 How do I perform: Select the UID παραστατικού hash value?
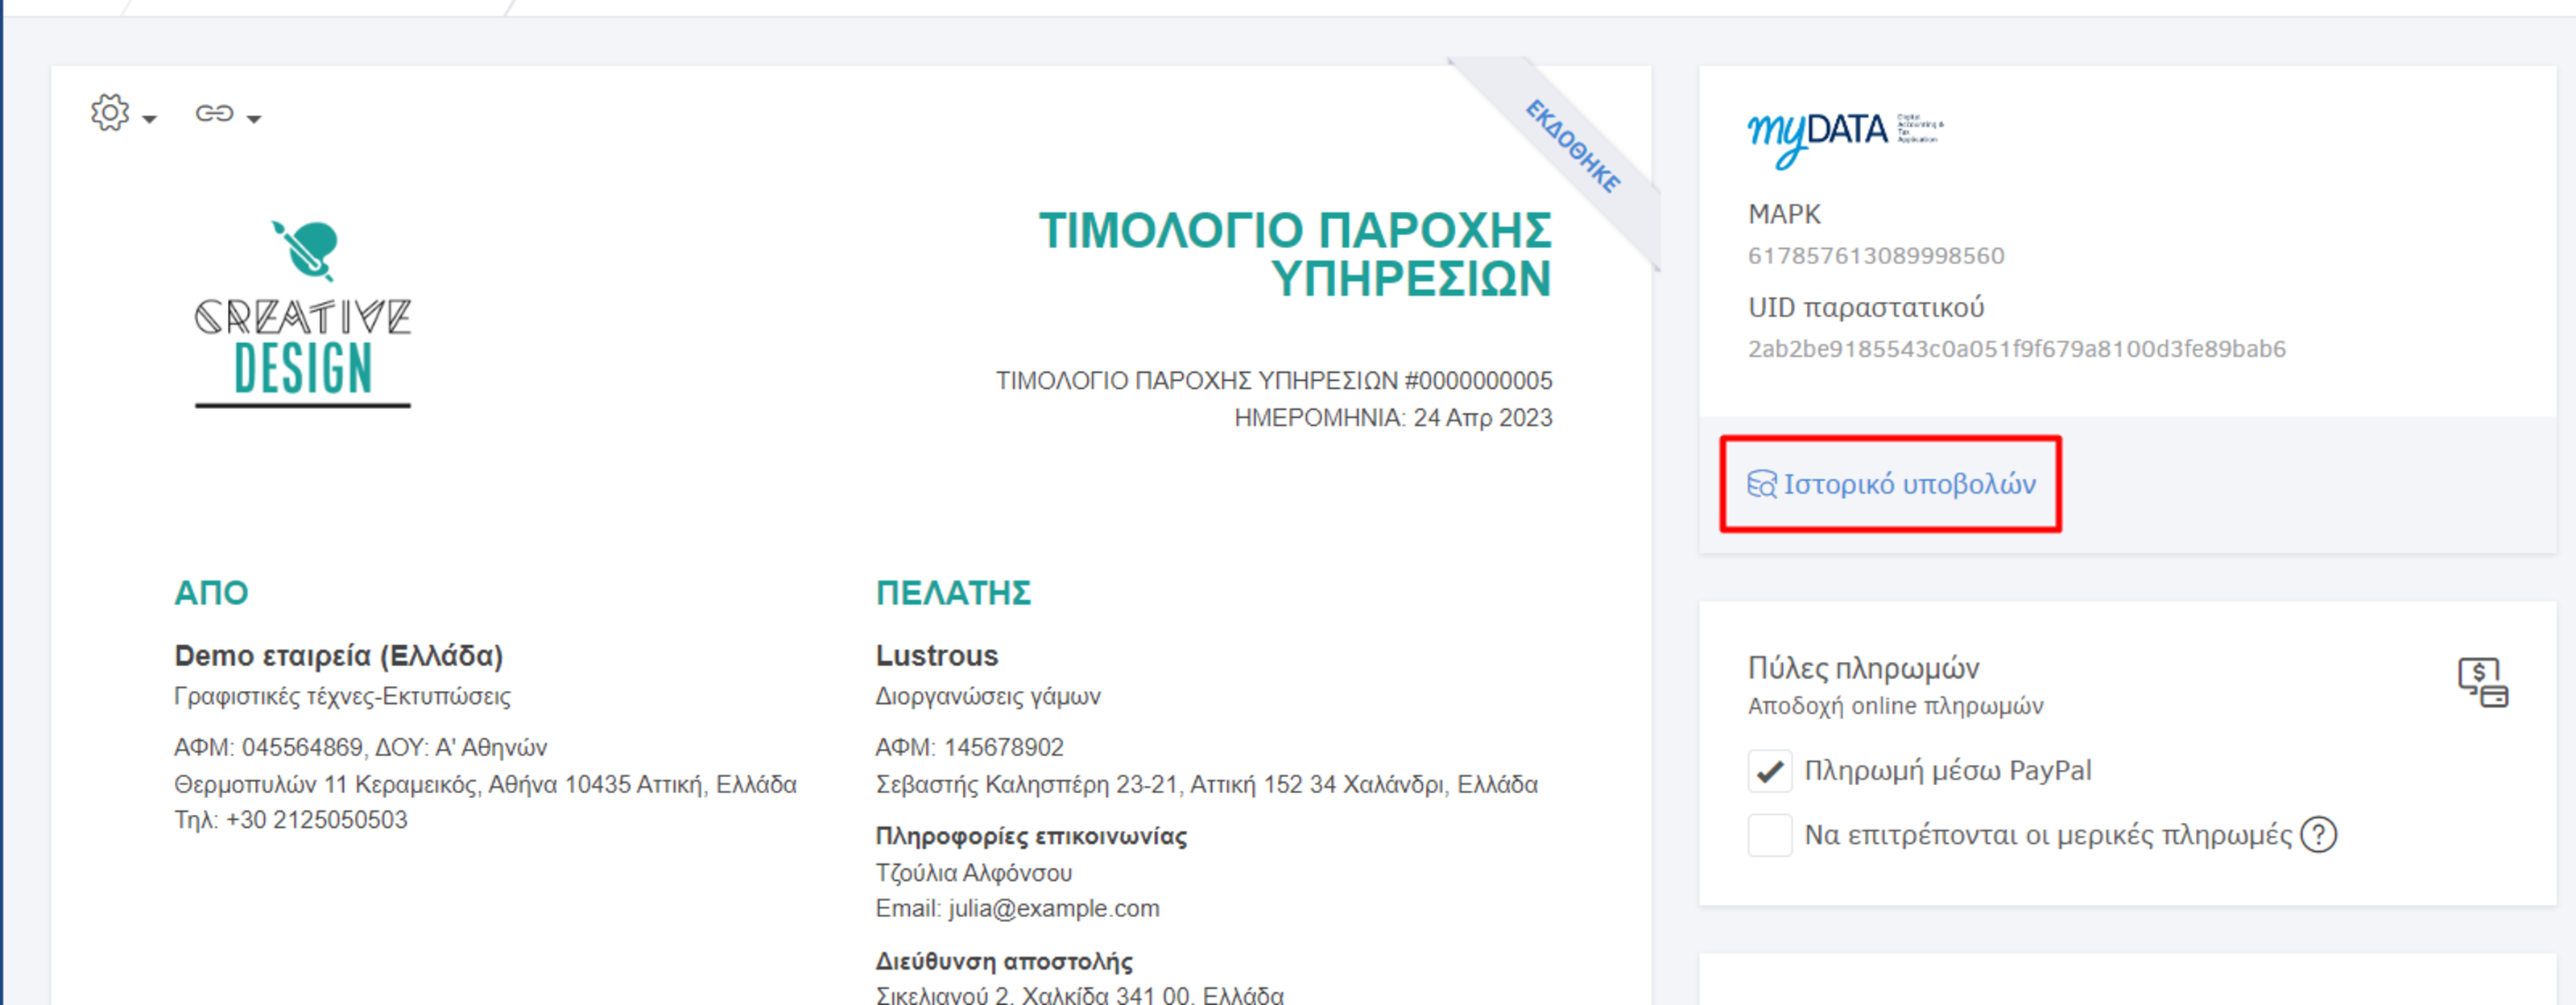[x=2016, y=349]
